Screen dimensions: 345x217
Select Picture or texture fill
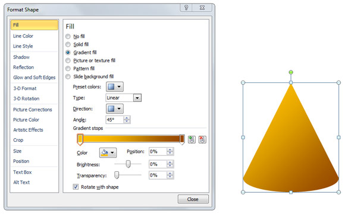click(68, 60)
